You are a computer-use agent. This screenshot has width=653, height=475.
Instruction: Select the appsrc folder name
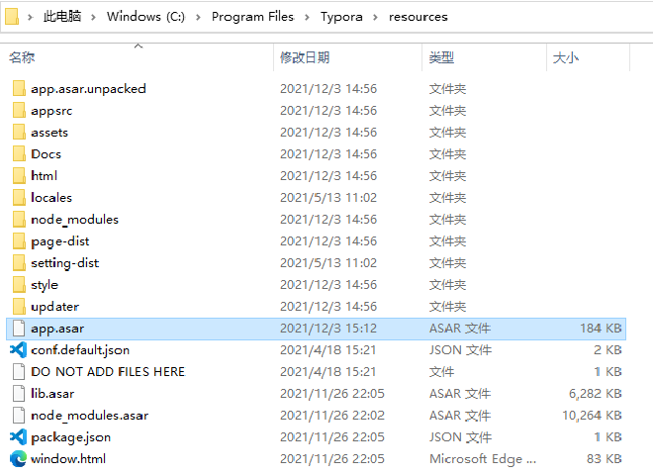pyautogui.click(x=51, y=111)
